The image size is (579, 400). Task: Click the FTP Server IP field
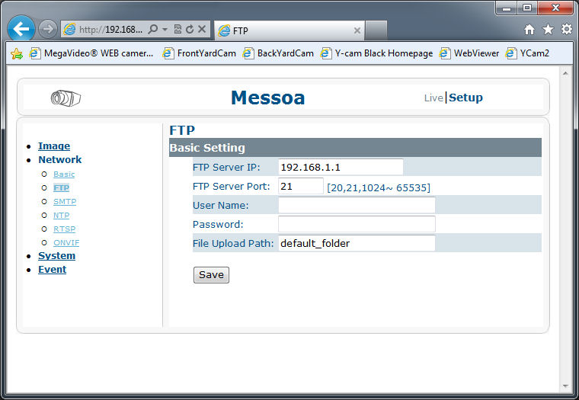tap(340, 167)
